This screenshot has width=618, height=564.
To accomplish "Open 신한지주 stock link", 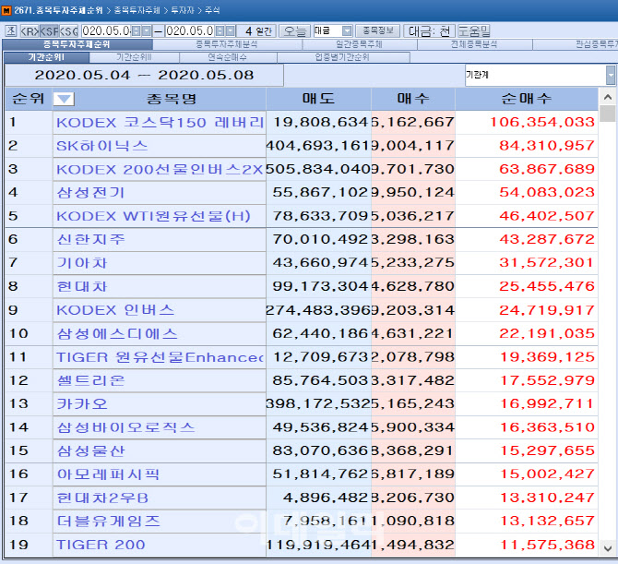I will click(x=90, y=239).
